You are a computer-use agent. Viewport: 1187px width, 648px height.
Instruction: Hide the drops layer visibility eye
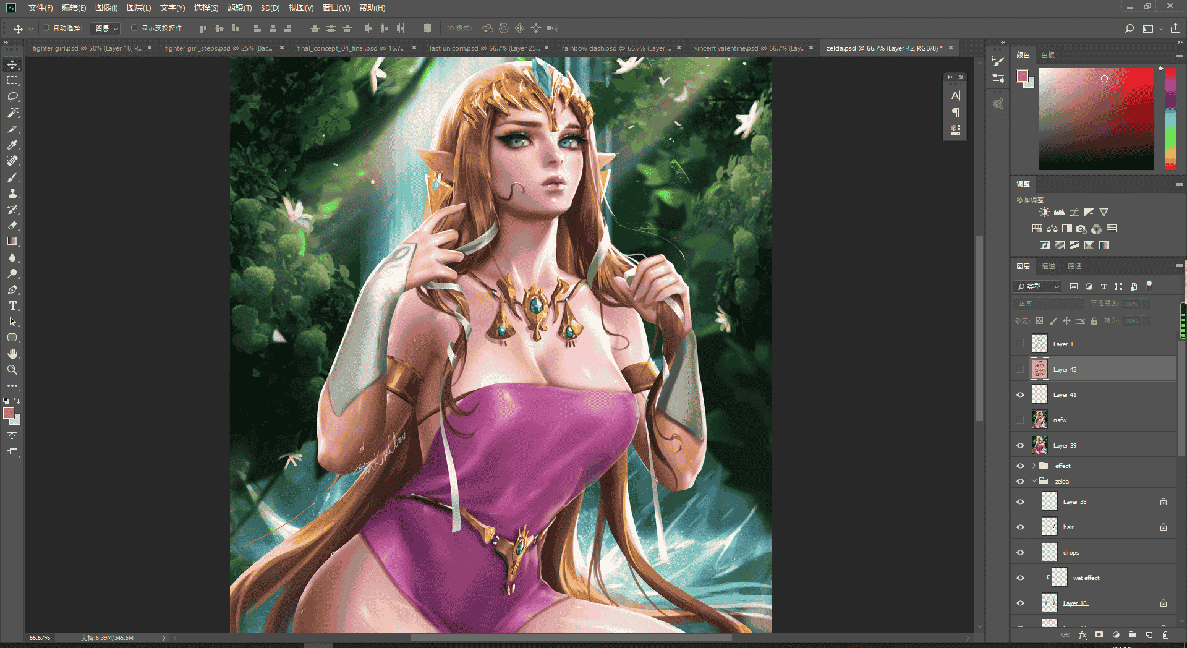coord(1020,553)
